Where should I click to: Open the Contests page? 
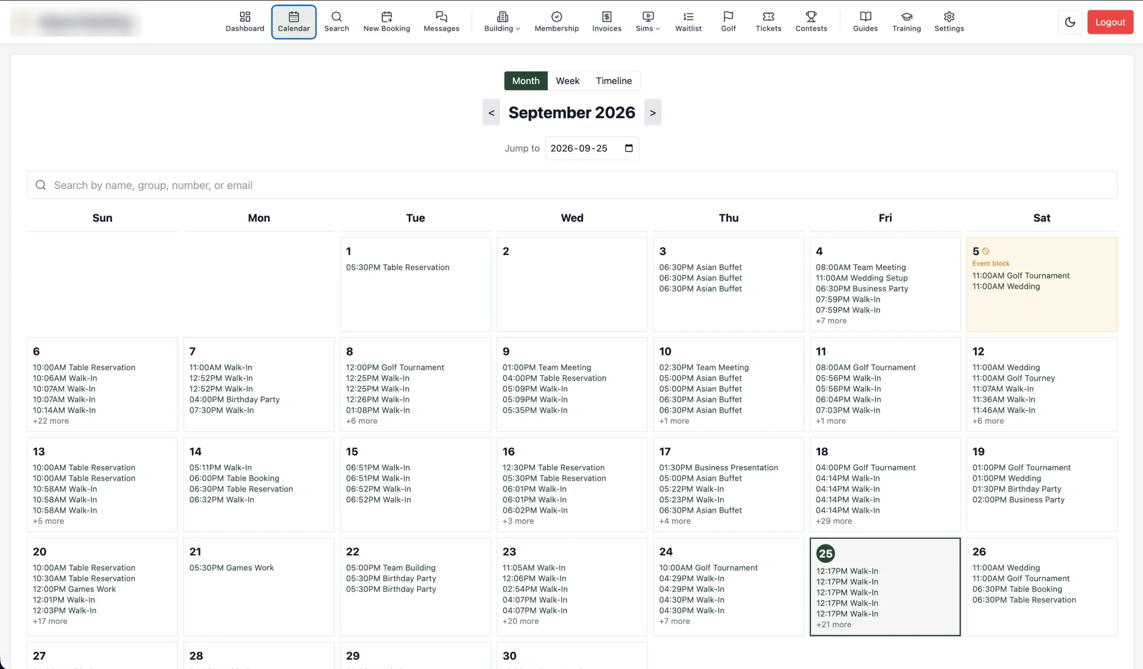811,22
